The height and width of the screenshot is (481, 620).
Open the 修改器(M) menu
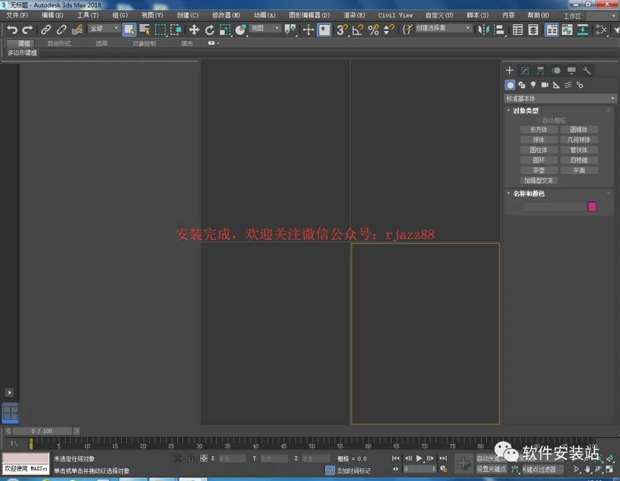coord(226,16)
